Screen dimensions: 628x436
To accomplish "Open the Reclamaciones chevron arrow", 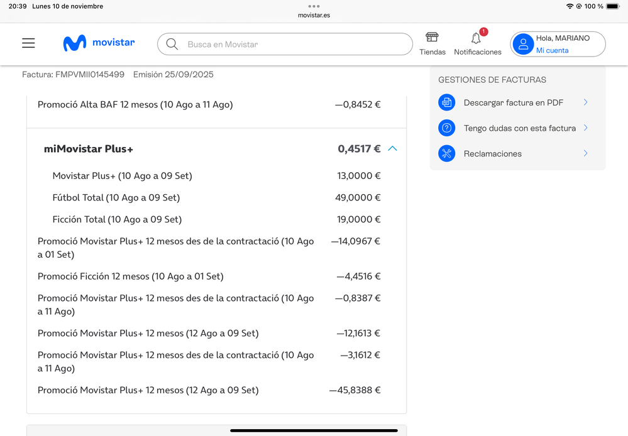I will [585, 153].
